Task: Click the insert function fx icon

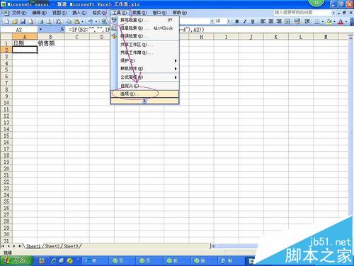Action: point(62,29)
